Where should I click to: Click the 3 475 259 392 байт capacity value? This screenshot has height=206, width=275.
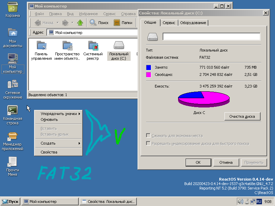(x=216, y=86)
